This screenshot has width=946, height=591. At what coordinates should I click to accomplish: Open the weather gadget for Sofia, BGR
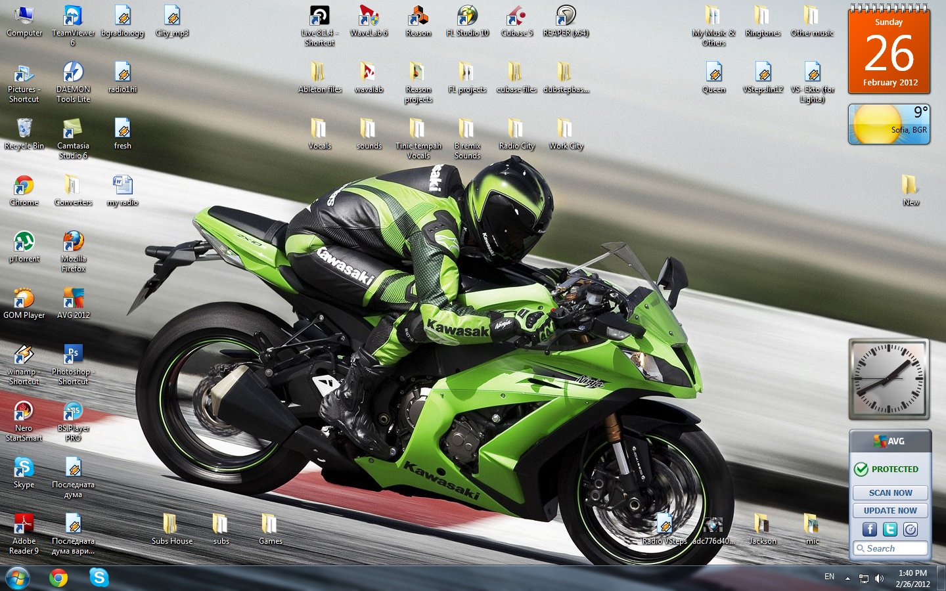click(x=889, y=124)
